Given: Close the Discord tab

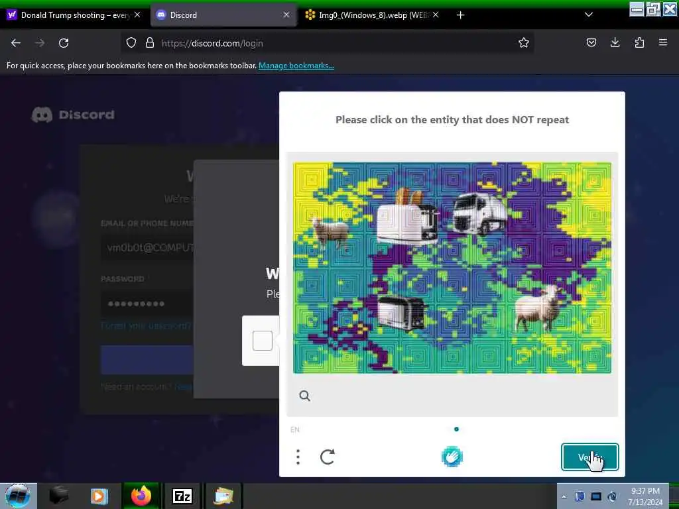Looking at the screenshot, I should 286,15.
